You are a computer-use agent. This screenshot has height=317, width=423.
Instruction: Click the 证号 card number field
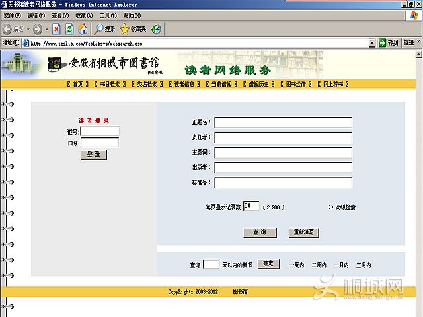[x=99, y=131]
